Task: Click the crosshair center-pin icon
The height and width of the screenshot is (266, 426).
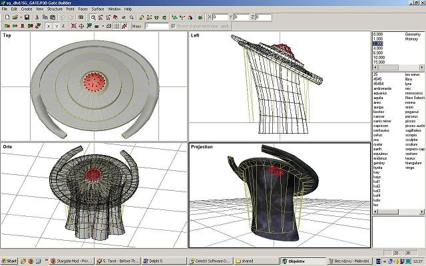Action: coord(81,26)
